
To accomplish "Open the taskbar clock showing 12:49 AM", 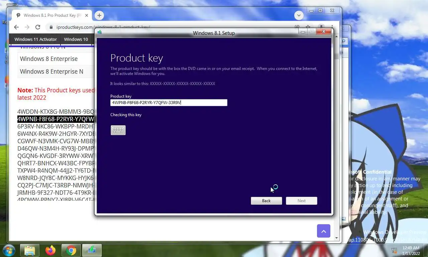I will click(411, 250).
